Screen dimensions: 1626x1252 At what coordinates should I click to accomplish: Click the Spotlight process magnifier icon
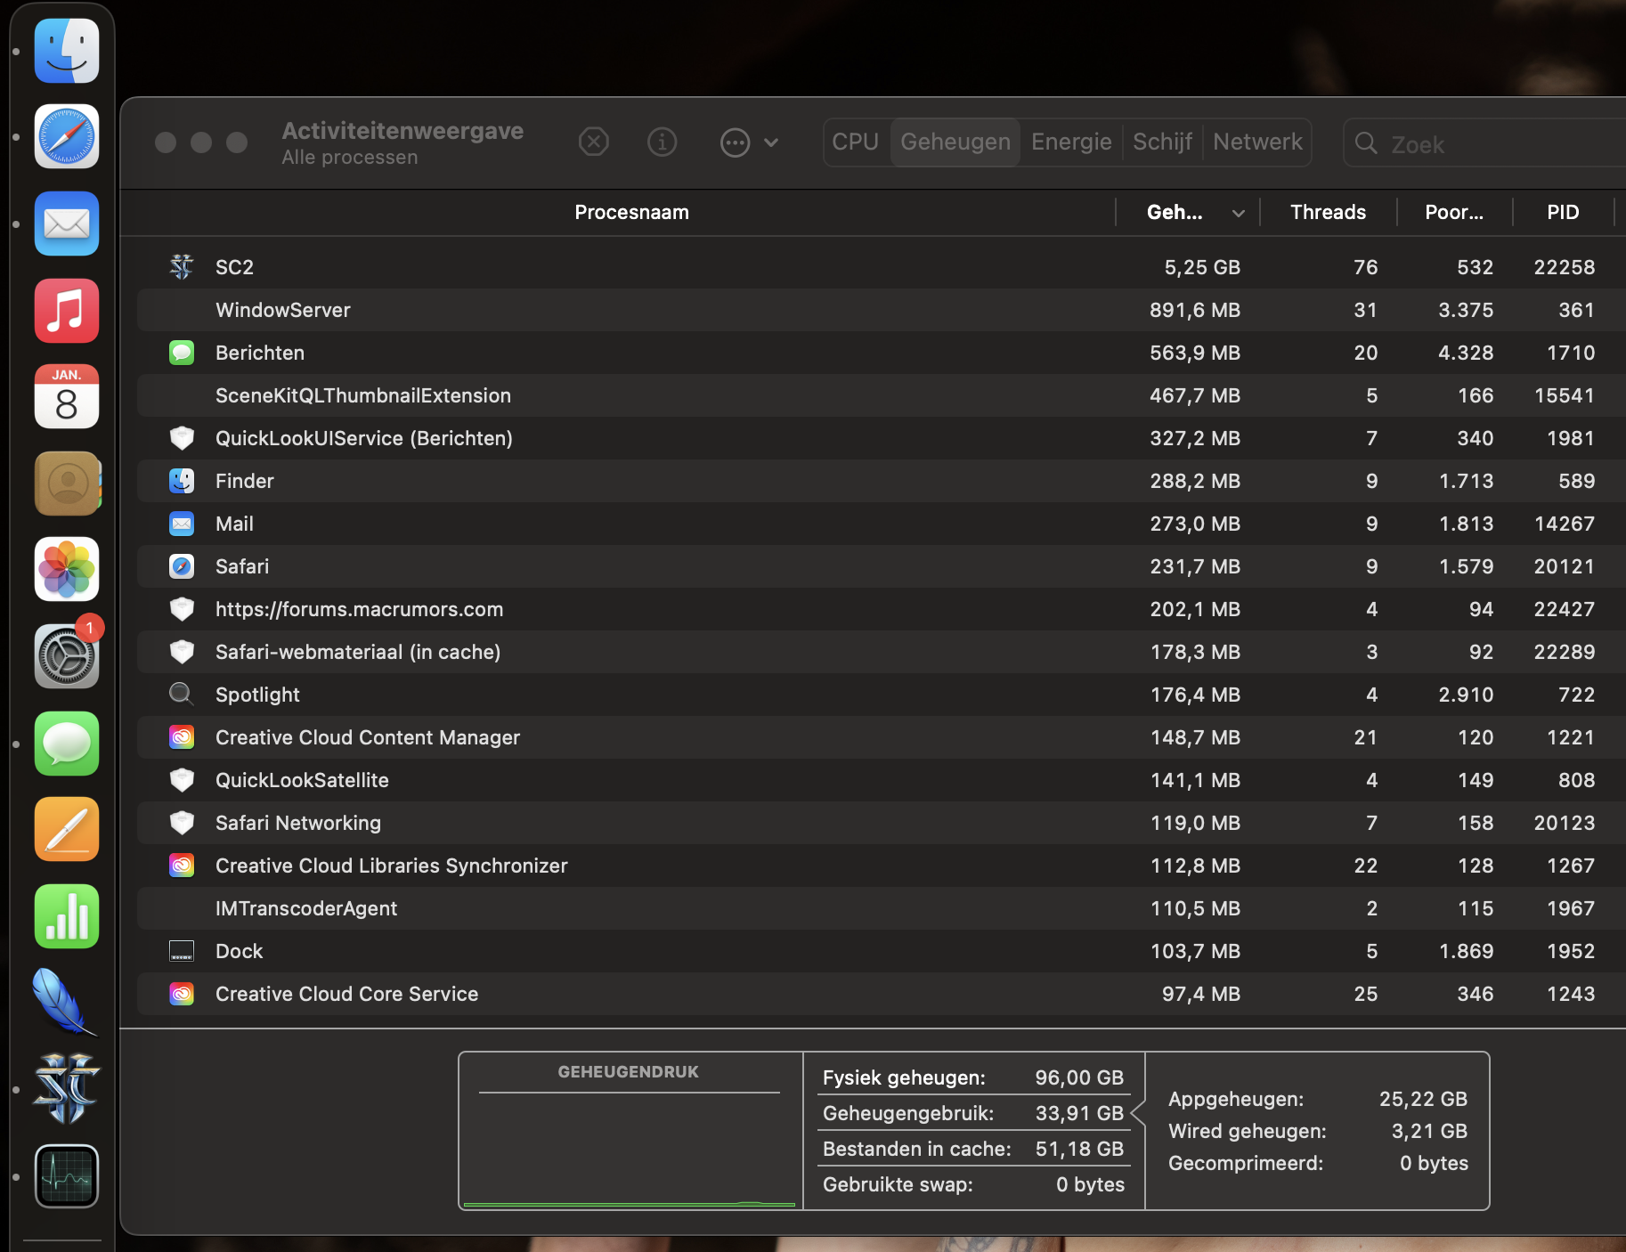click(182, 695)
